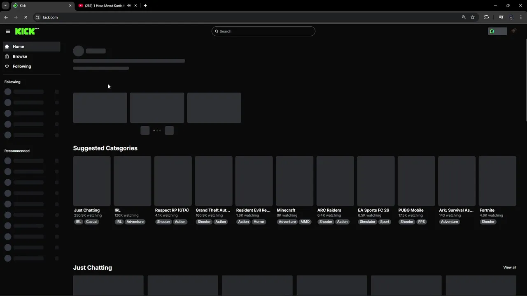
Task: Focus the Kick search field
Action: [x=263, y=31]
